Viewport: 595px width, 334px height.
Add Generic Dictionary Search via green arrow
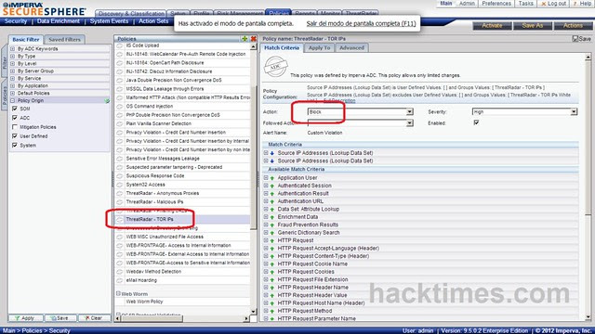(272, 233)
